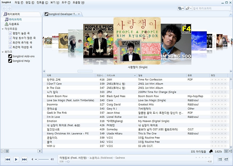Toggle the status bar's bottom display pane button
Viewport: 233px width, 166px height.
[226, 151]
